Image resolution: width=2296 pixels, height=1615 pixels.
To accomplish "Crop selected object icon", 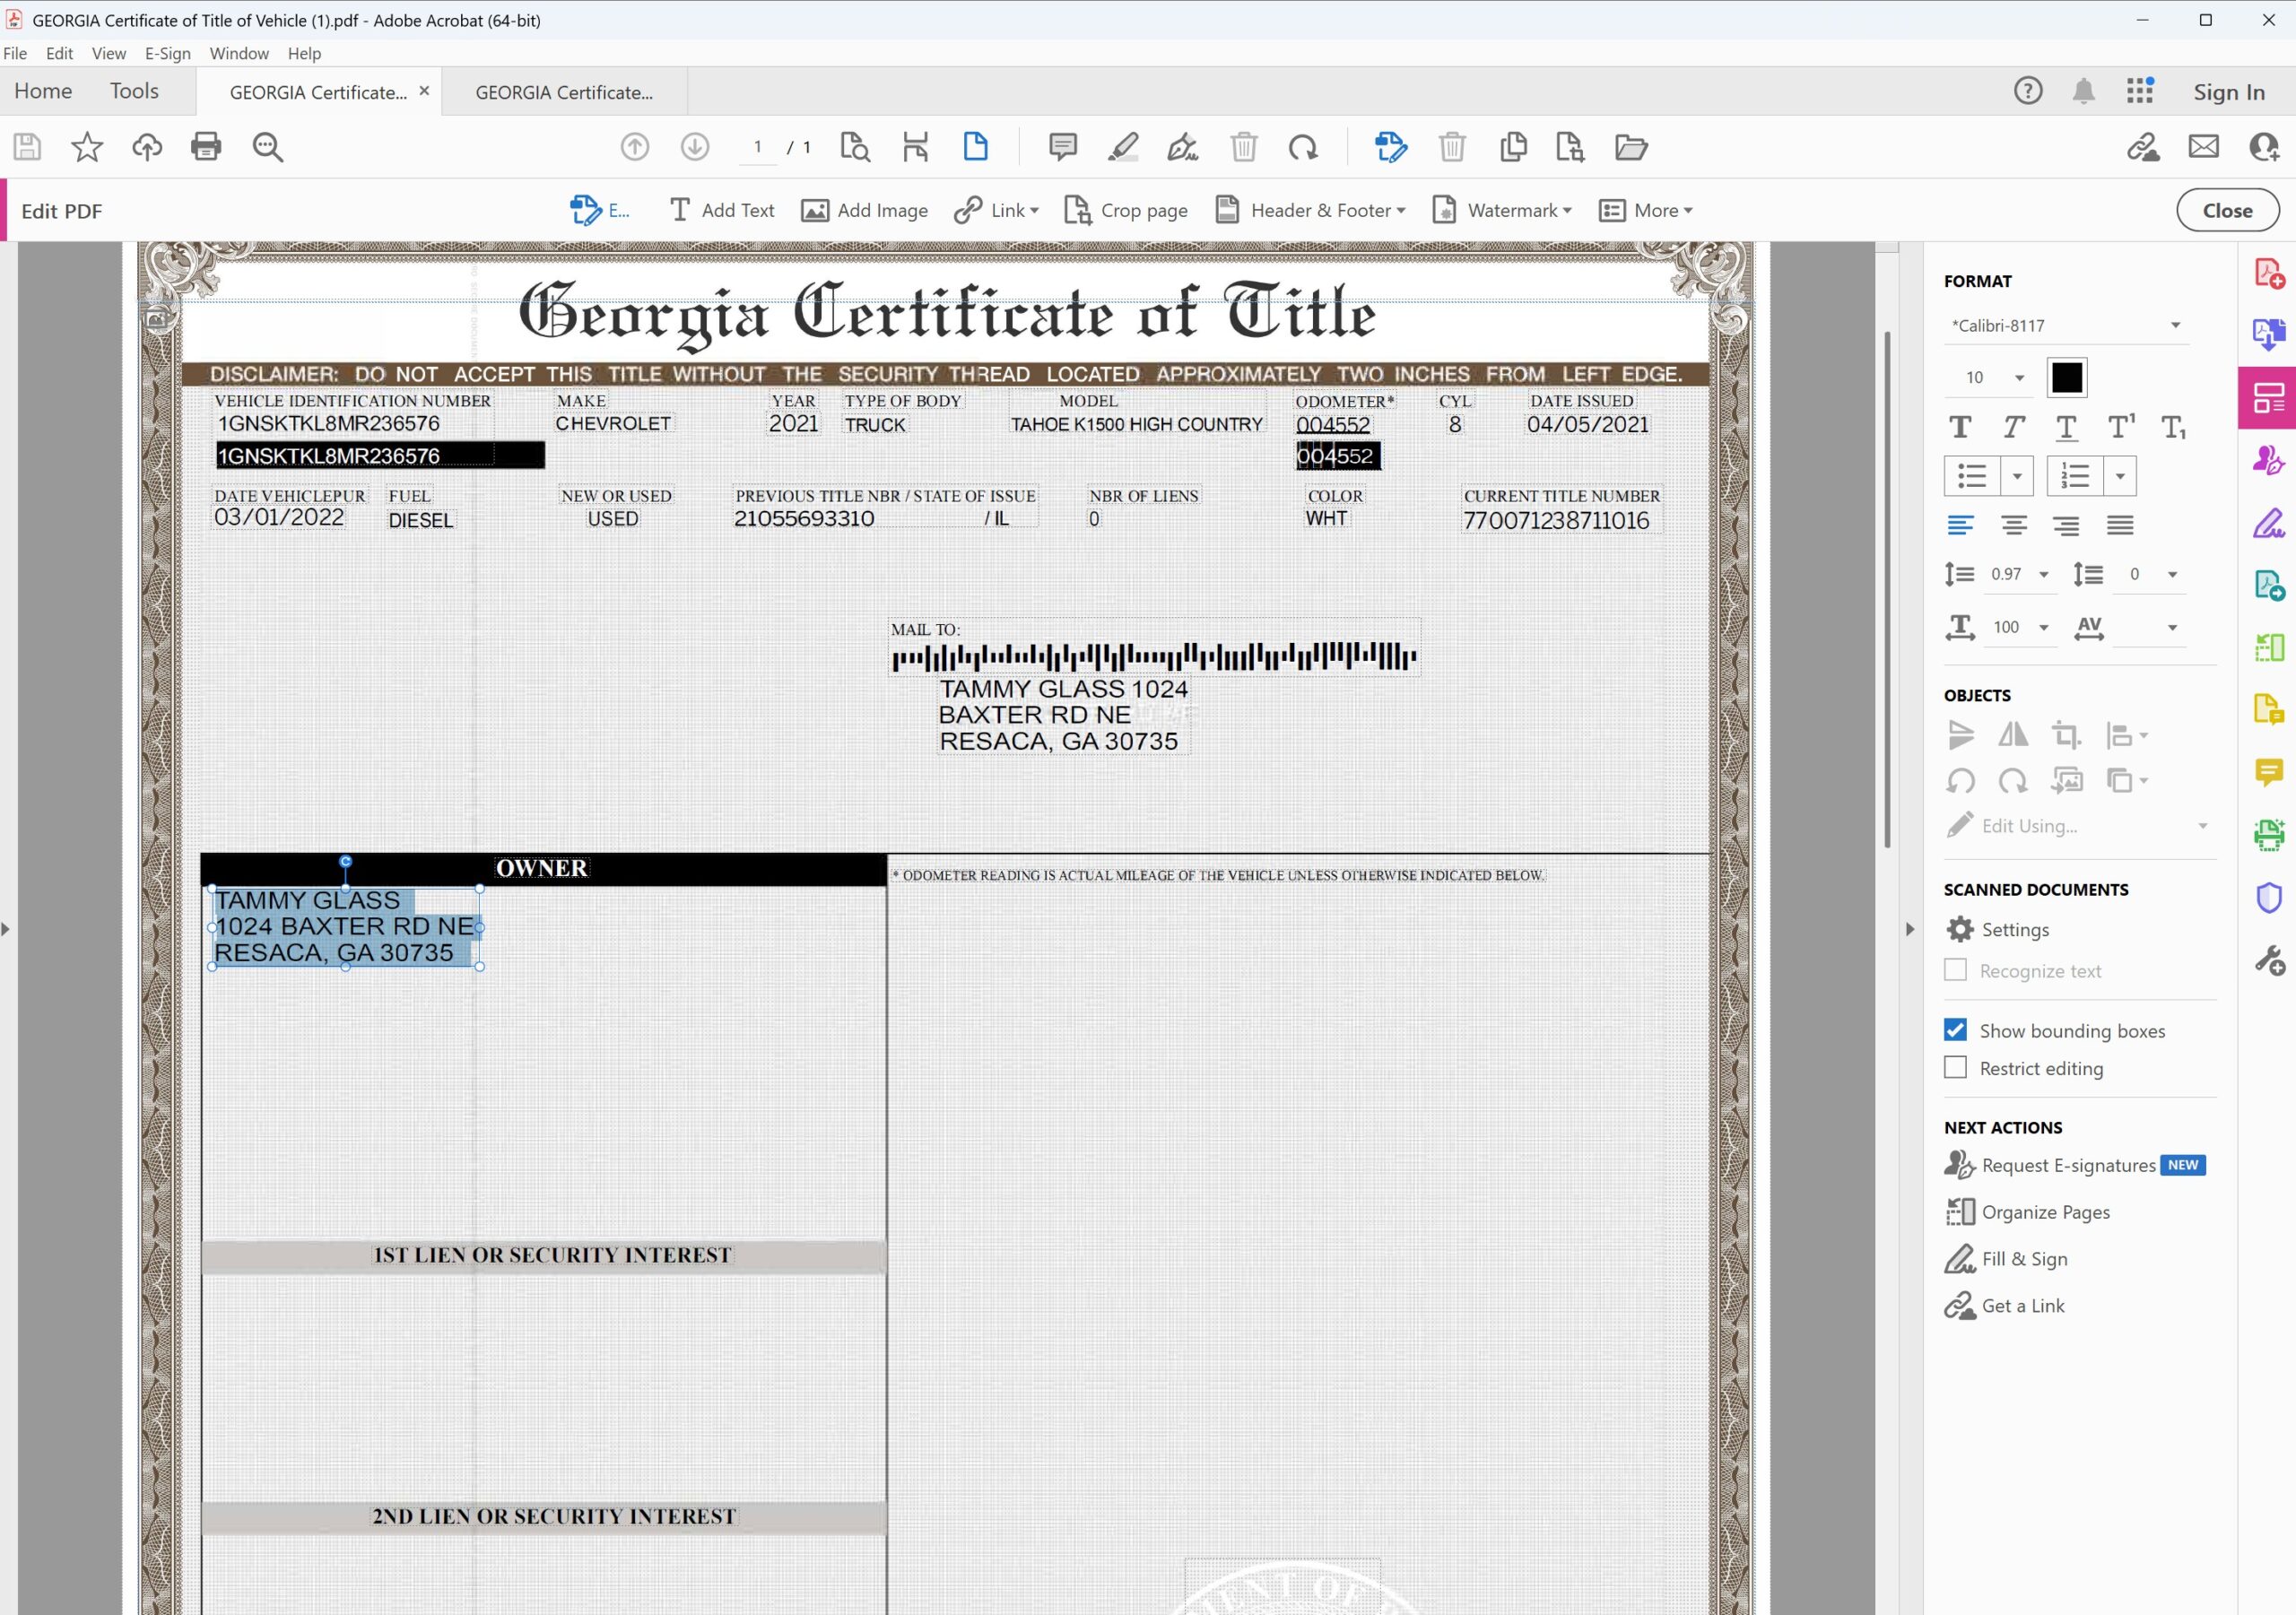I will coord(2067,736).
